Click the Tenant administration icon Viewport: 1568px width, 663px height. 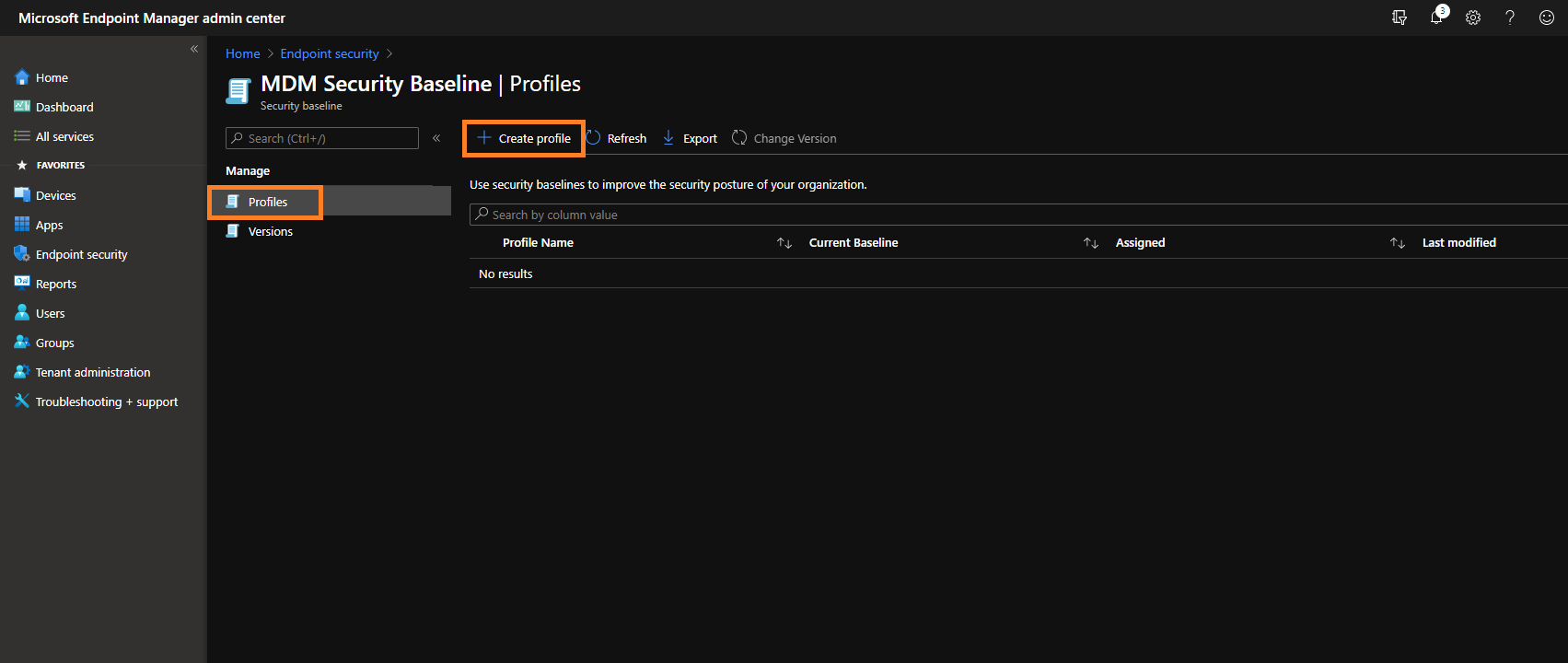point(22,371)
